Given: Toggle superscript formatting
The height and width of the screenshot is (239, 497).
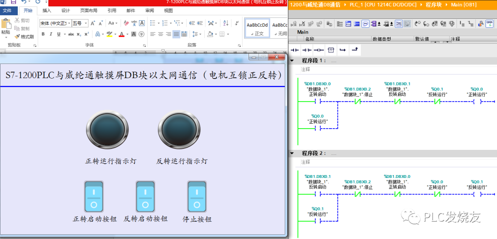Looking at the screenshot, I should click(x=87, y=34).
